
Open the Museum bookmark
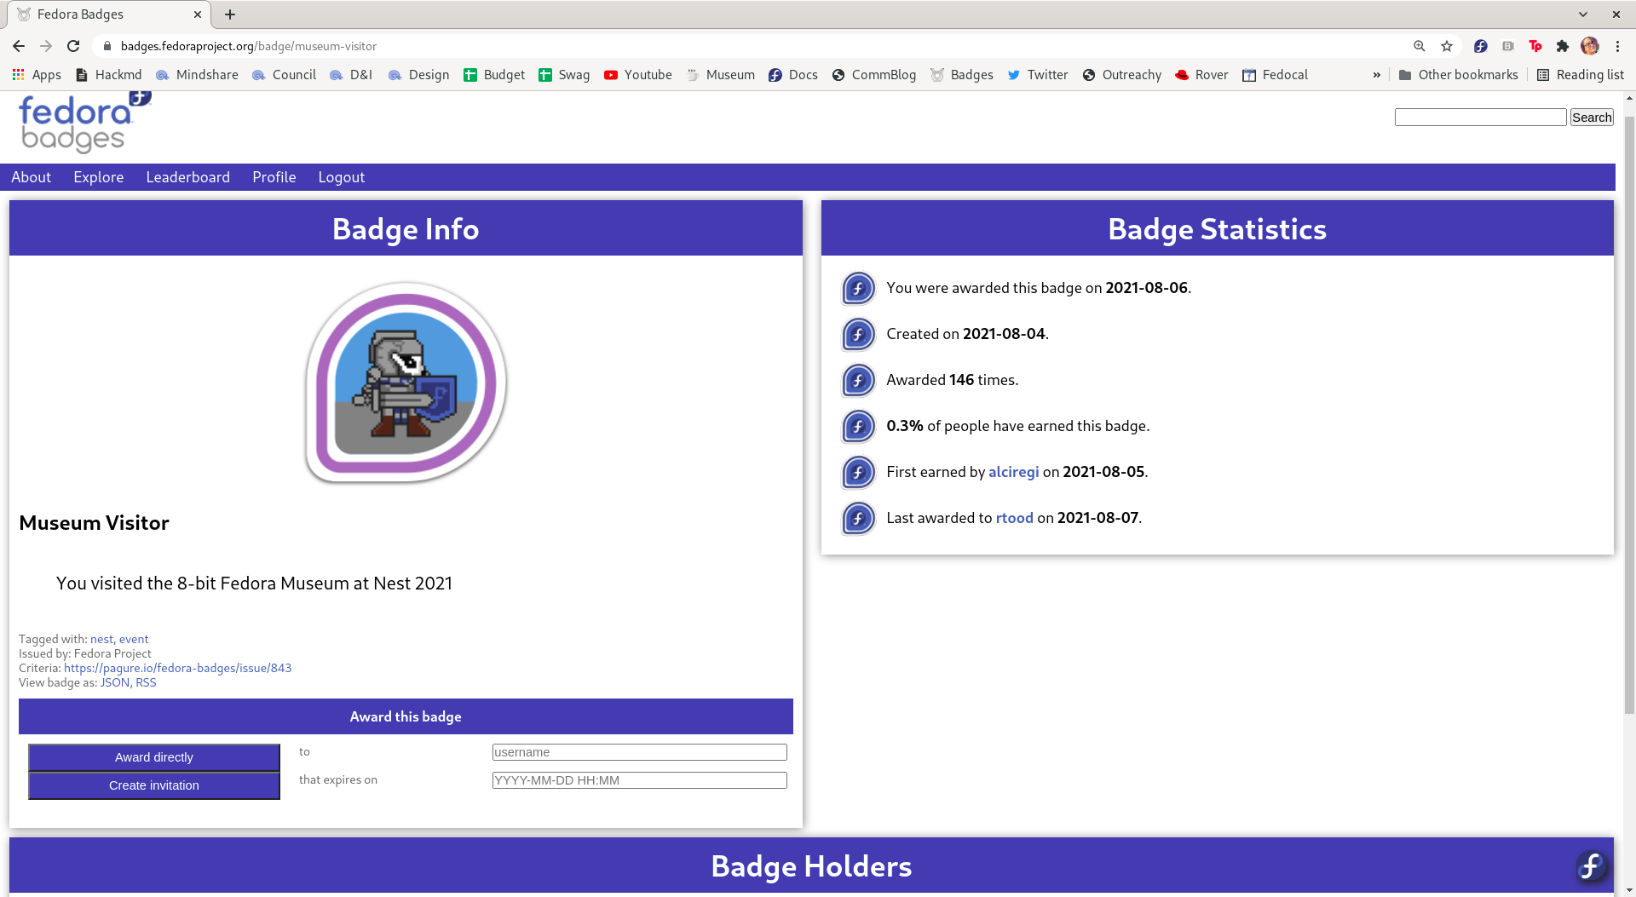click(721, 75)
